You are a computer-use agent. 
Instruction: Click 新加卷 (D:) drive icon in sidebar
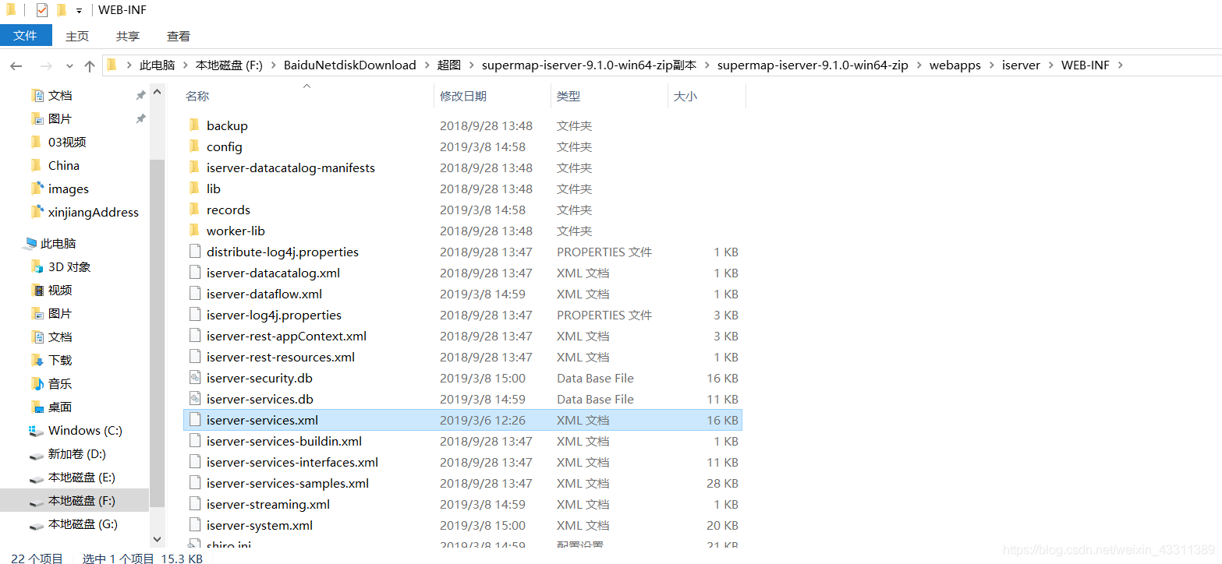point(36,454)
